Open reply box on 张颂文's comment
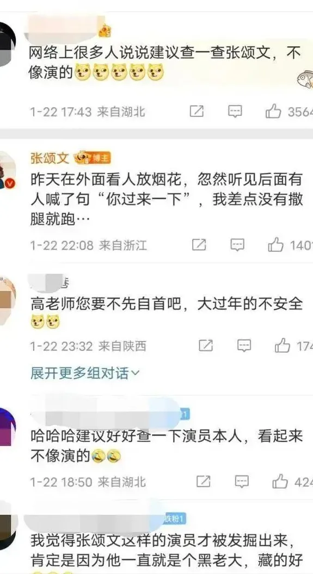This screenshot has width=313, height=574. pos(237,245)
